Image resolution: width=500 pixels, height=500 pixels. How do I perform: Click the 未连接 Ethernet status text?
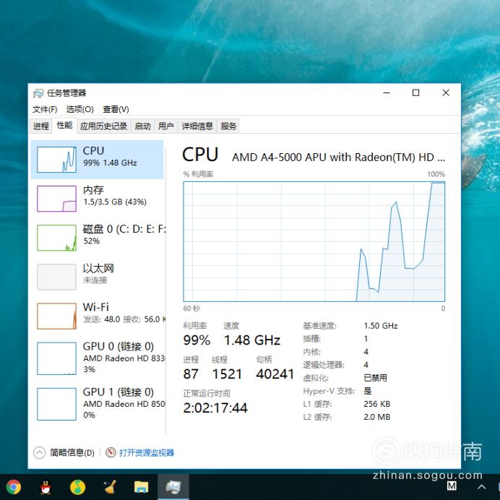[x=95, y=280]
